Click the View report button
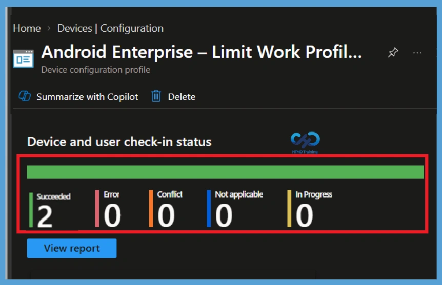Image resolution: width=442 pixels, height=285 pixels. click(72, 248)
